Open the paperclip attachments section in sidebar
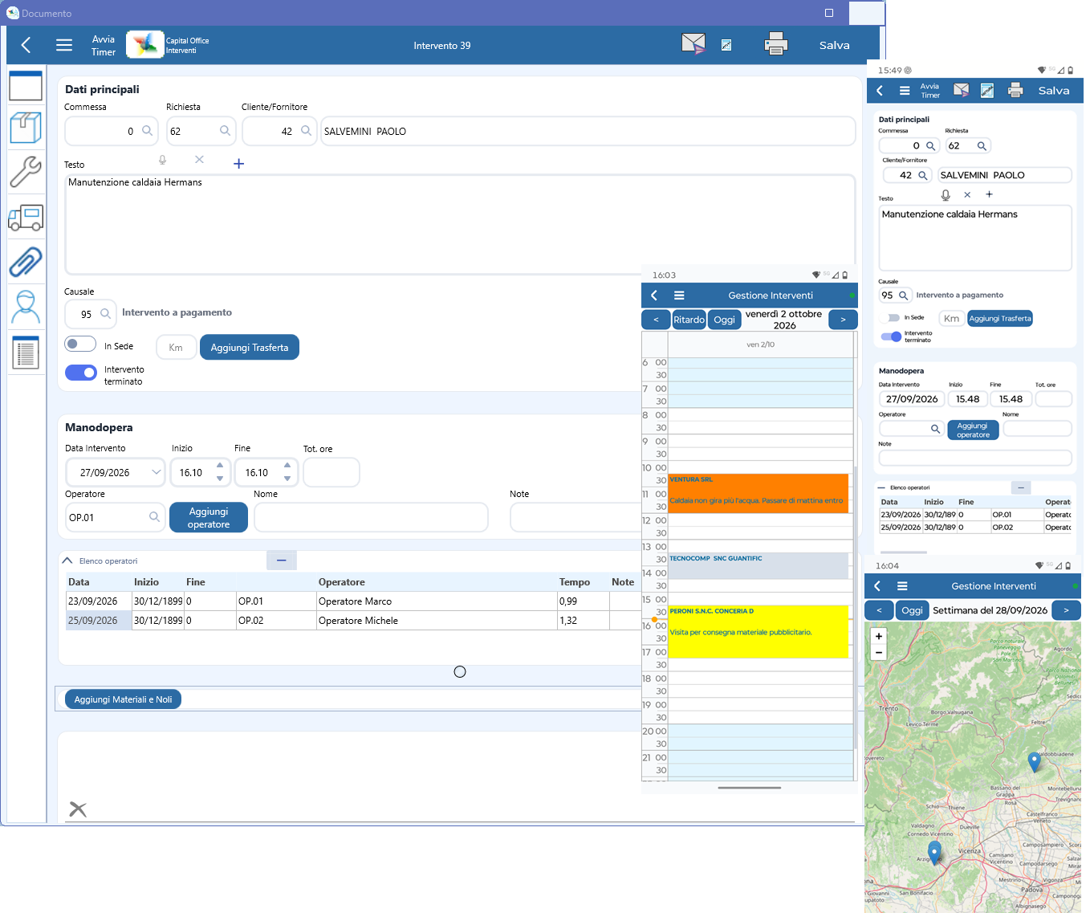 [x=26, y=262]
